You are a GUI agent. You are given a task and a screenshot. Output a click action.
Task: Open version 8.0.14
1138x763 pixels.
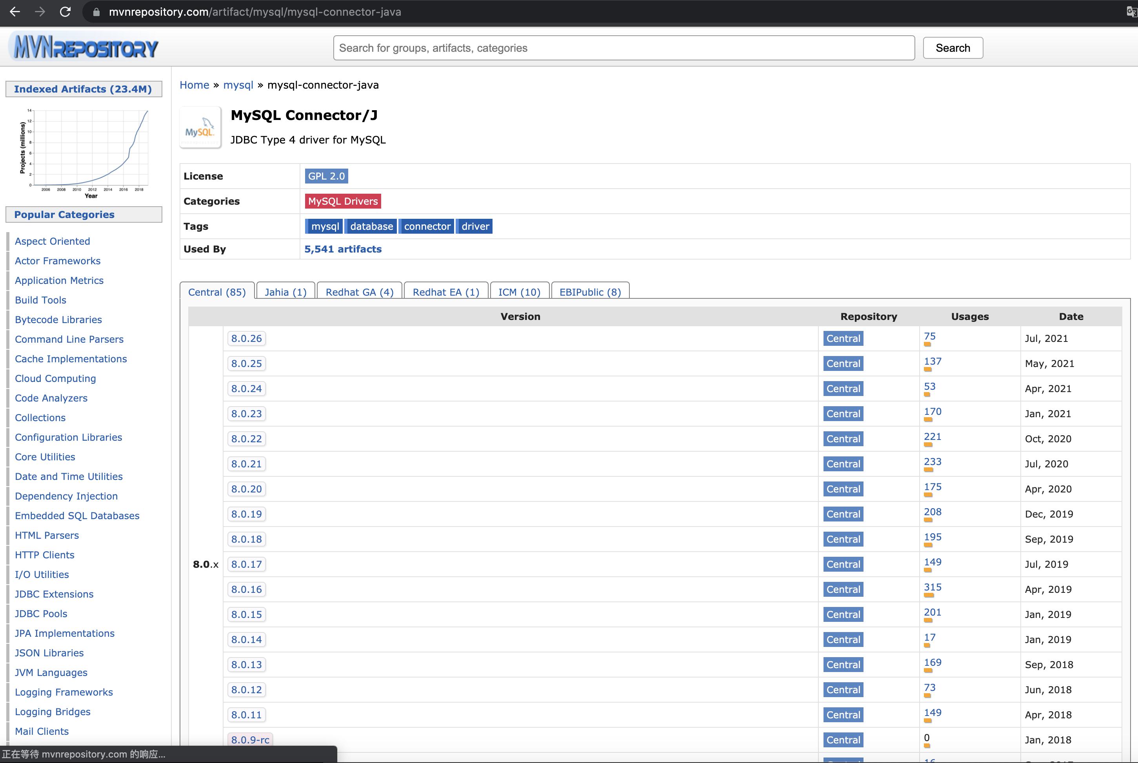point(247,640)
